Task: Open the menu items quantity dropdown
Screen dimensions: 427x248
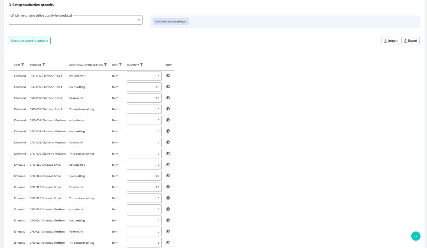Action: click(x=139, y=20)
